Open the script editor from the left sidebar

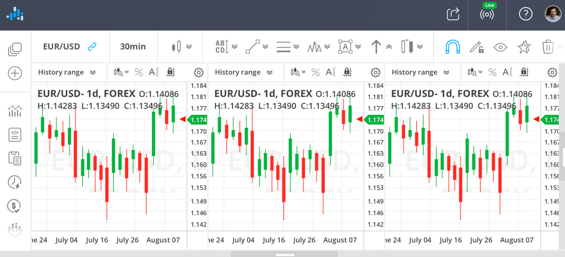[15, 135]
